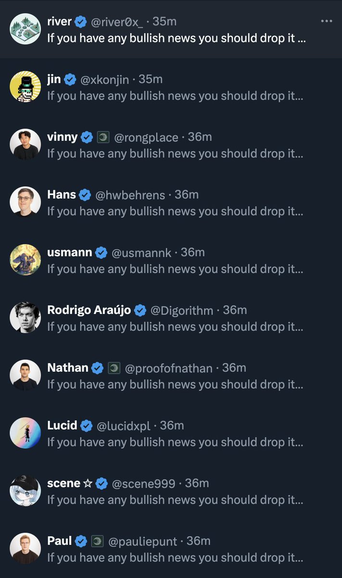Click the usmann display name
This screenshot has height=578, width=342.
[x=69, y=252]
